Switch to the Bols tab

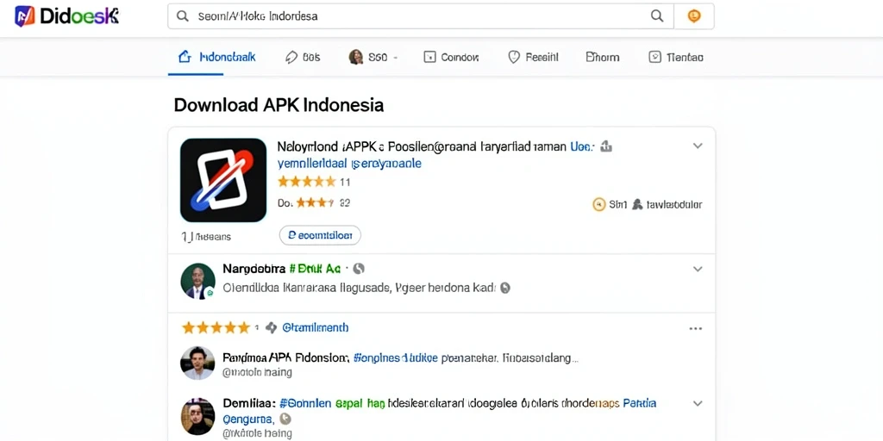tap(303, 57)
